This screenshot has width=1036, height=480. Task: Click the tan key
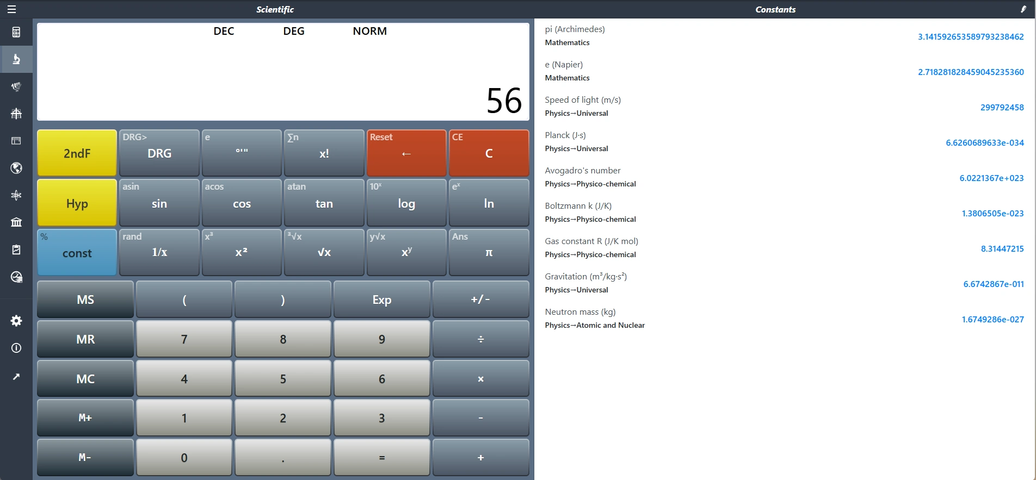324,203
